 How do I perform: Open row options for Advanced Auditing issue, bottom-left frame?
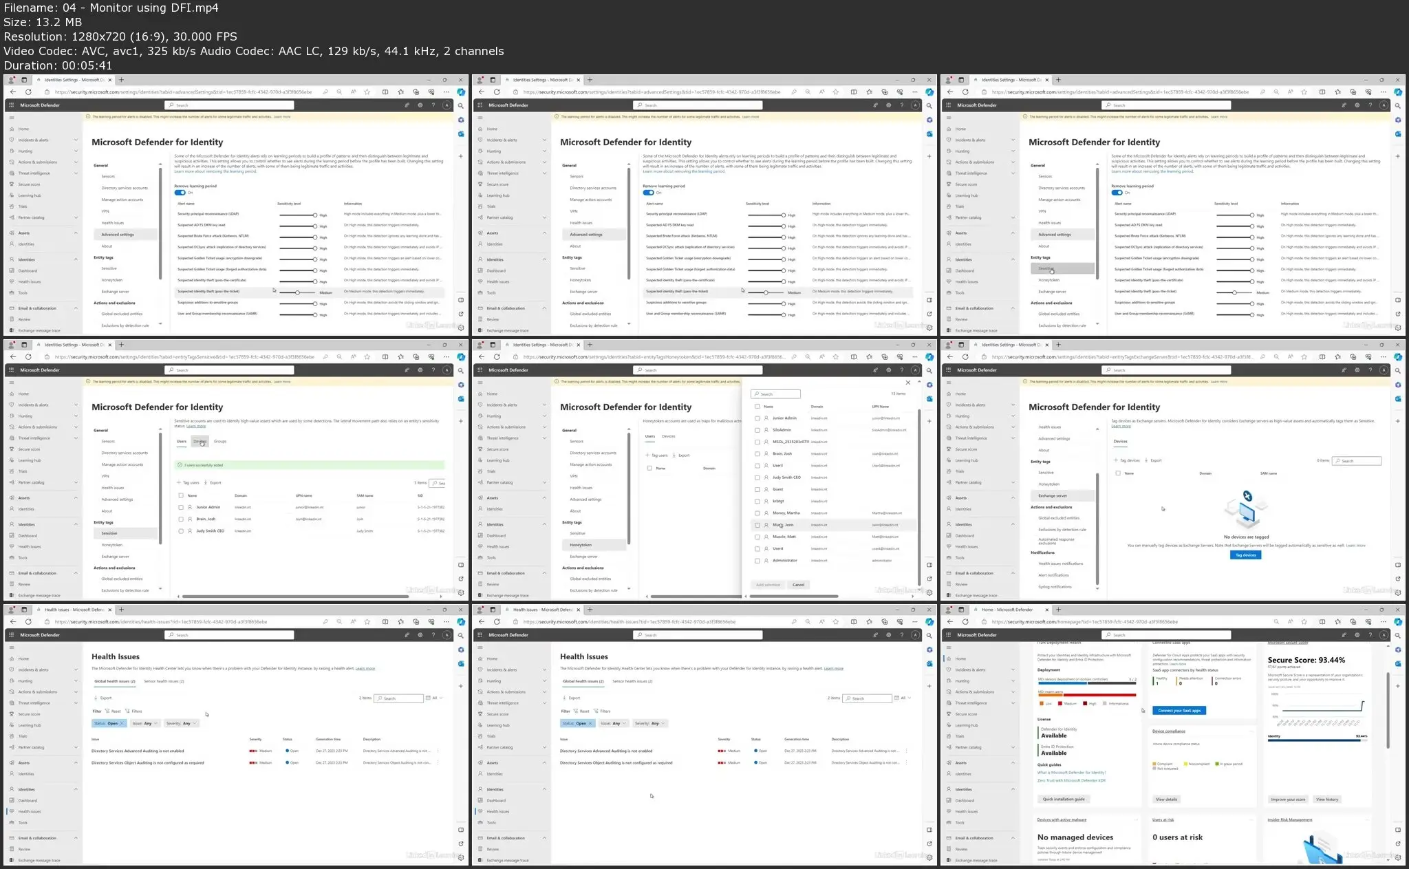438,751
